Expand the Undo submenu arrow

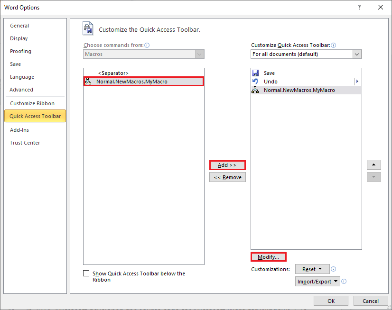click(x=357, y=82)
